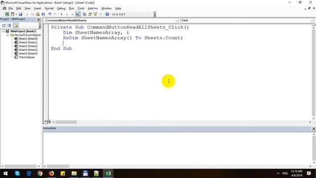Click the Insert UserForm toolbar icon

point(12,14)
